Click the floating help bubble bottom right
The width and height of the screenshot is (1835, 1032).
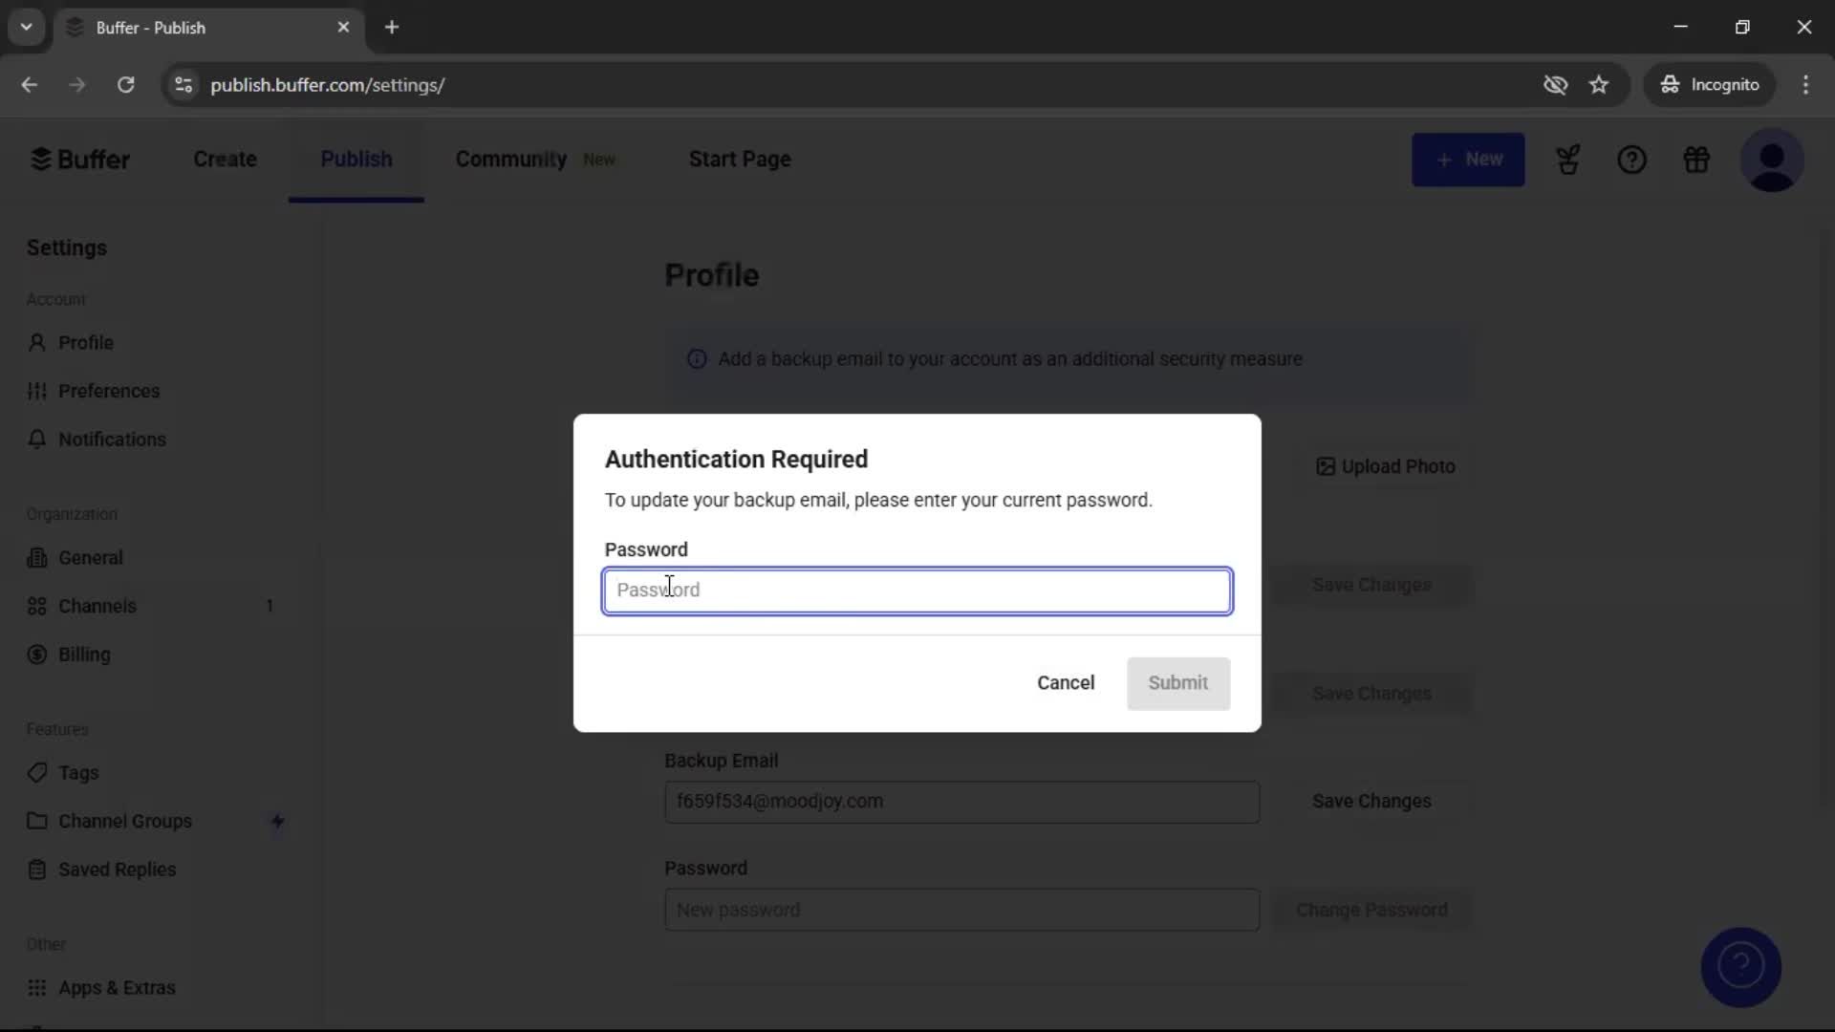pyautogui.click(x=1740, y=967)
